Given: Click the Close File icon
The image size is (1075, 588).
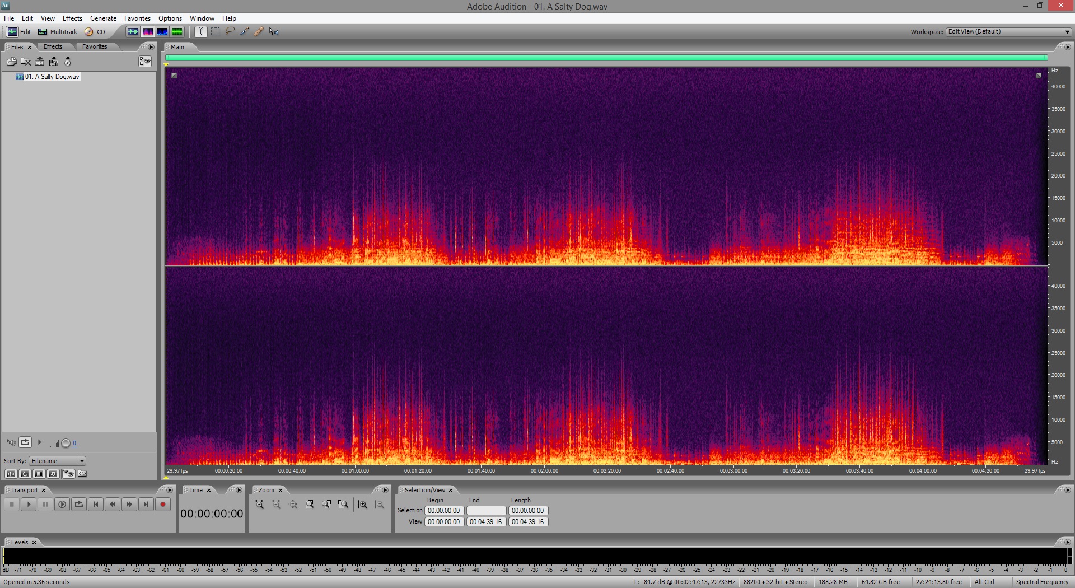Looking at the screenshot, I should point(26,62).
